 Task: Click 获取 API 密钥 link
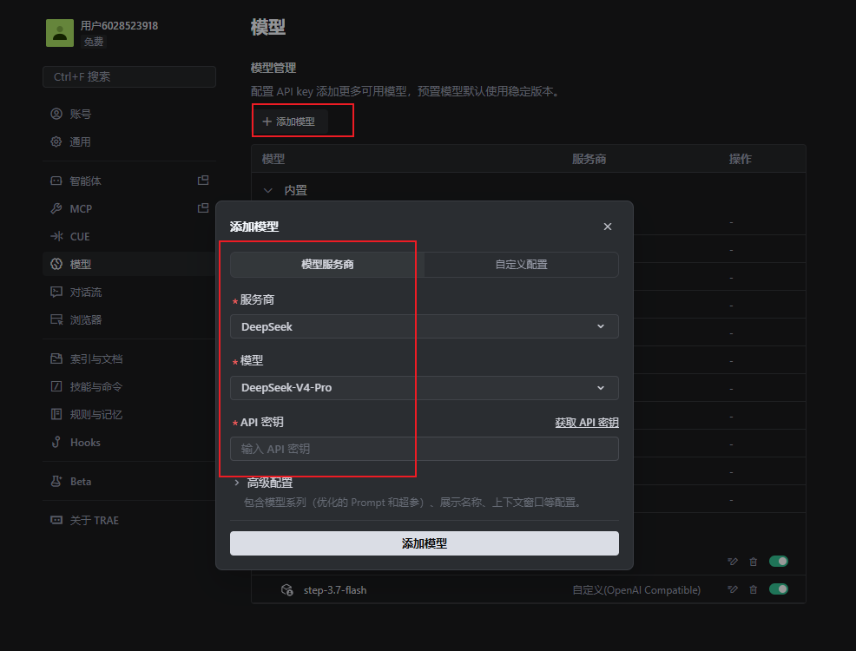pyautogui.click(x=587, y=423)
